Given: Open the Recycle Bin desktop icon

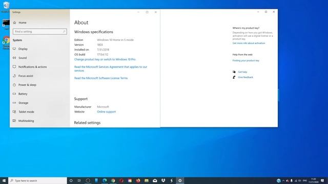Looking at the screenshot, I should pyautogui.click(x=6, y=7).
